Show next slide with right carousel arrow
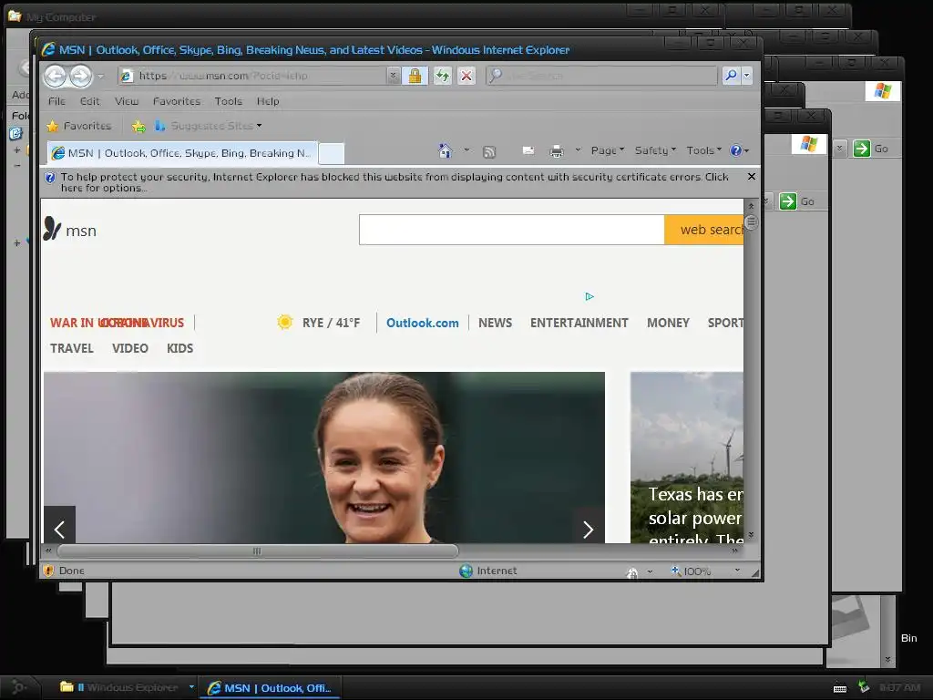The width and height of the screenshot is (933, 700). tap(589, 529)
